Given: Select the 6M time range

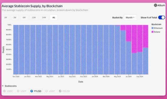Looking at the screenshot, I should 24,17.
